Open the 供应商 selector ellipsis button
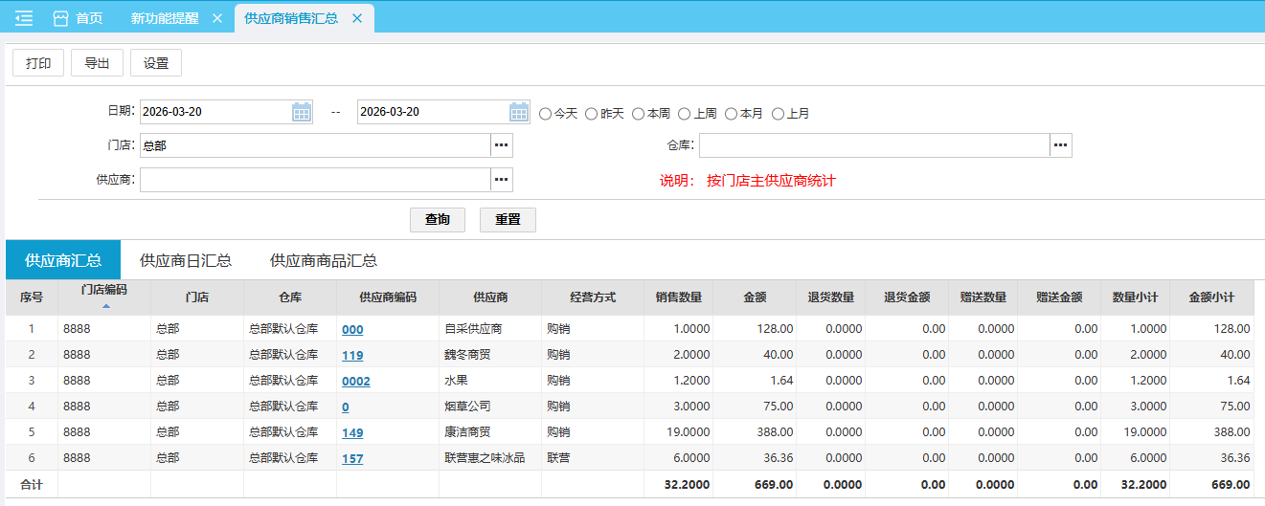 502,180
